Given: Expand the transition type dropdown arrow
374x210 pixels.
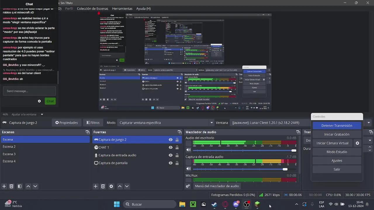Looking at the screenshot, I should coord(370,140).
